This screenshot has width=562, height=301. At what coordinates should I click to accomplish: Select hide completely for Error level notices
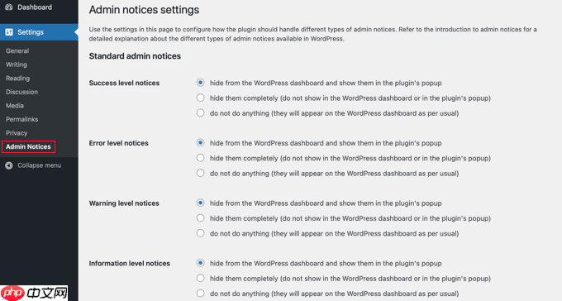pos(200,158)
